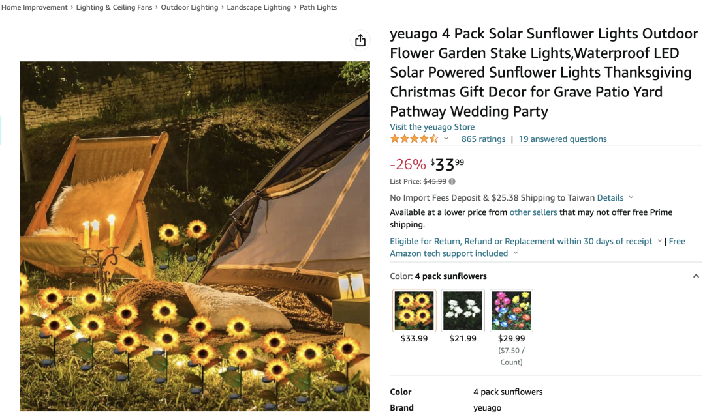Viewport: 705px width, 419px height.
Task: Expand the shipping Details chevron
Action: tap(631, 198)
